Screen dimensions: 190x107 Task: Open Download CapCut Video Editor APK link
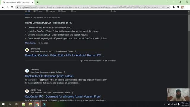point(64,55)
